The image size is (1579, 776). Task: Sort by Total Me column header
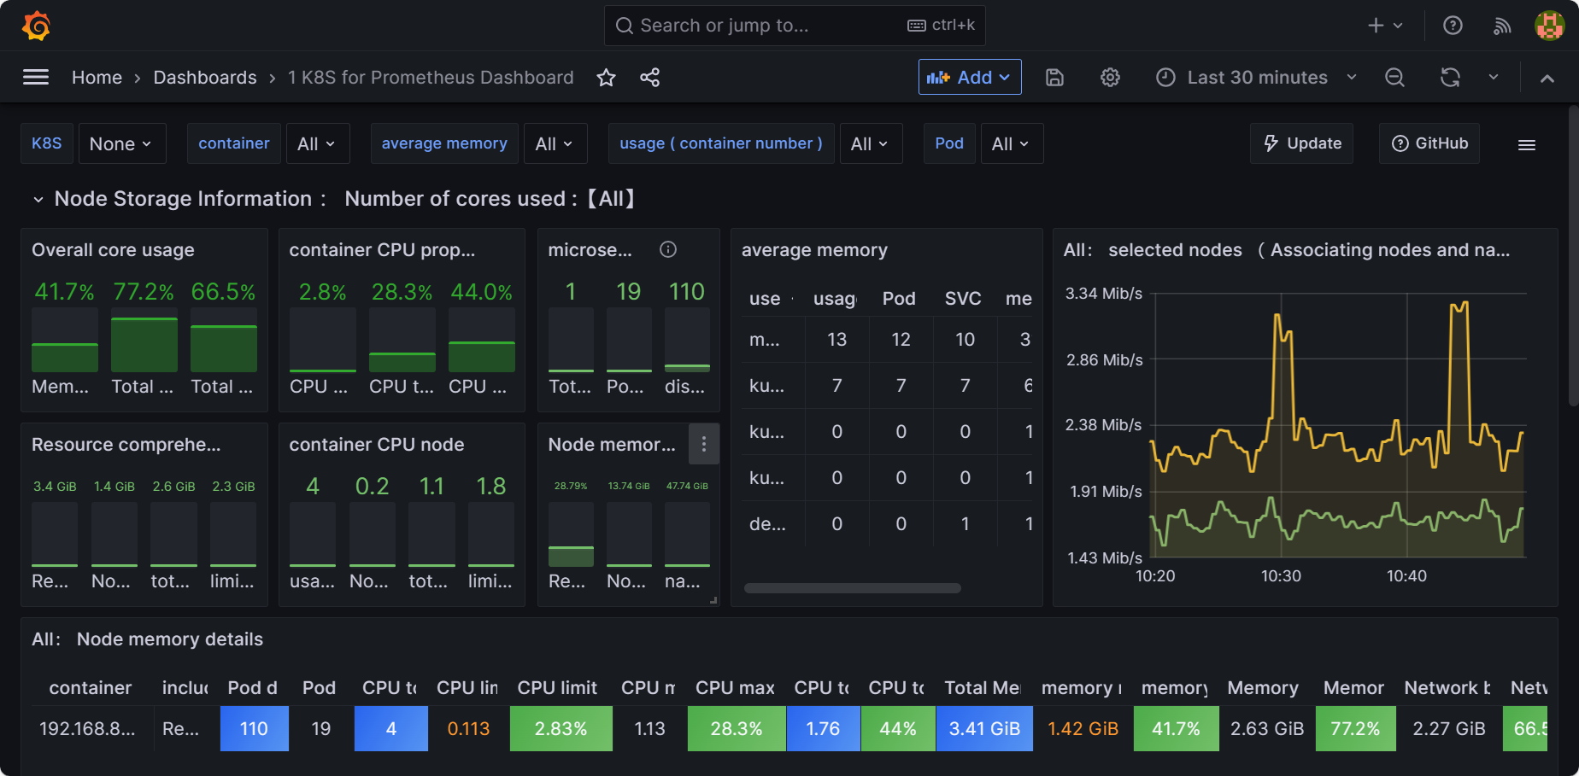pyautogui.click(x=983, y=688)
